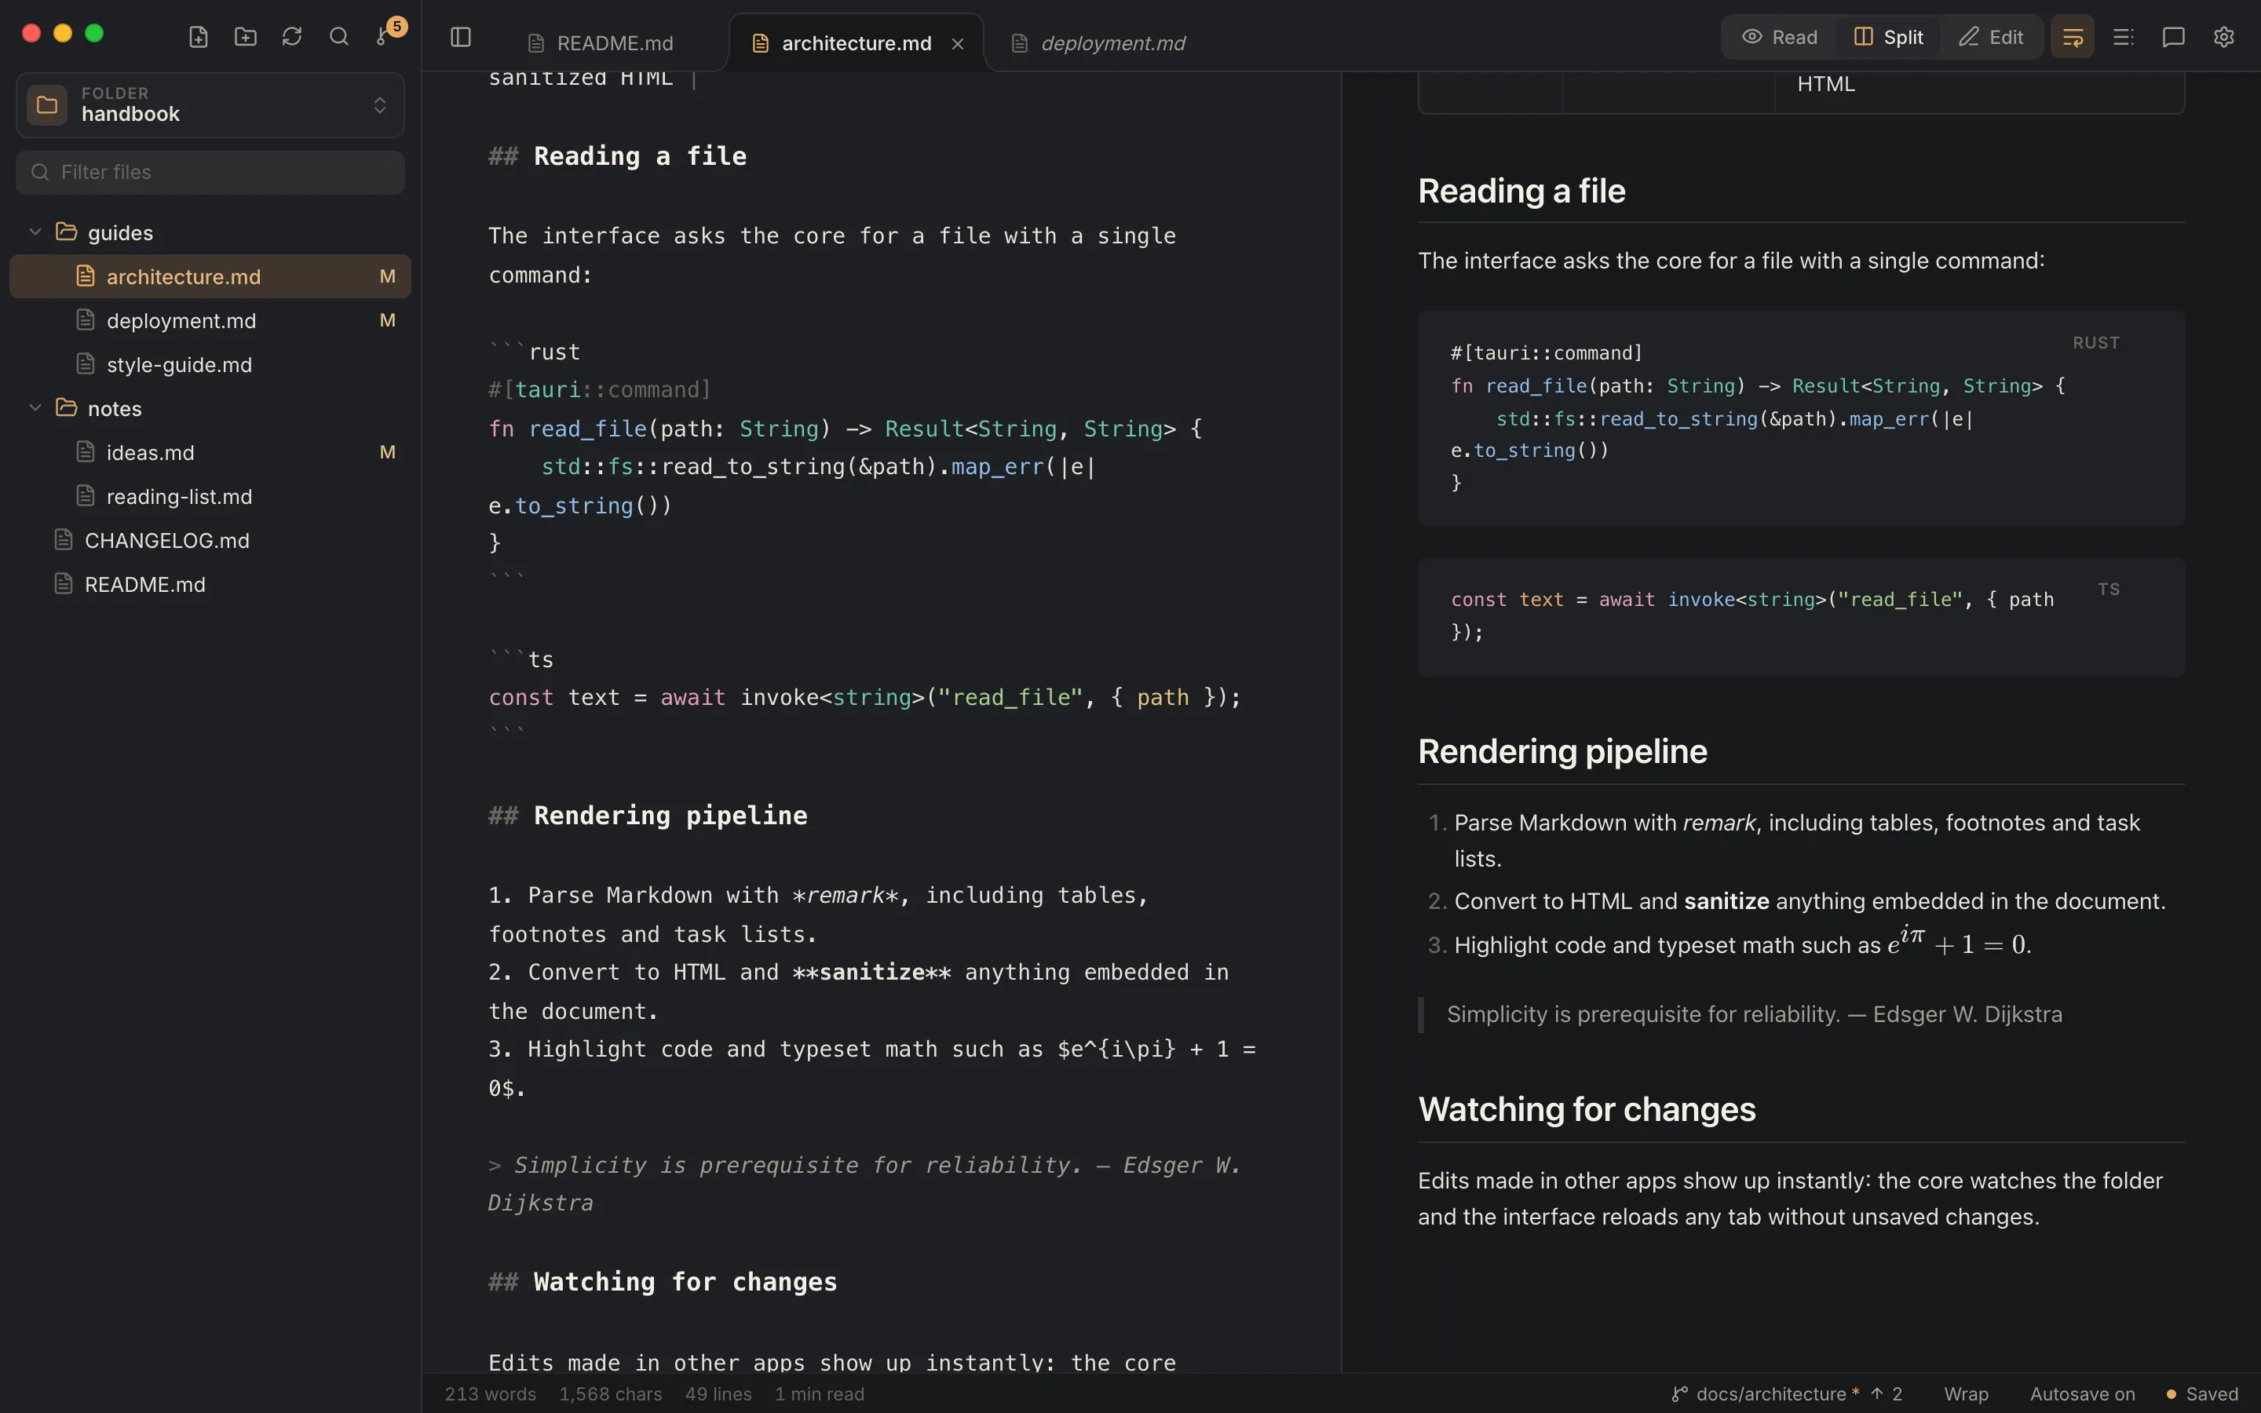Click the 1 min read status text
The image size is (2261, 1413).
(x=820, y=1394)
